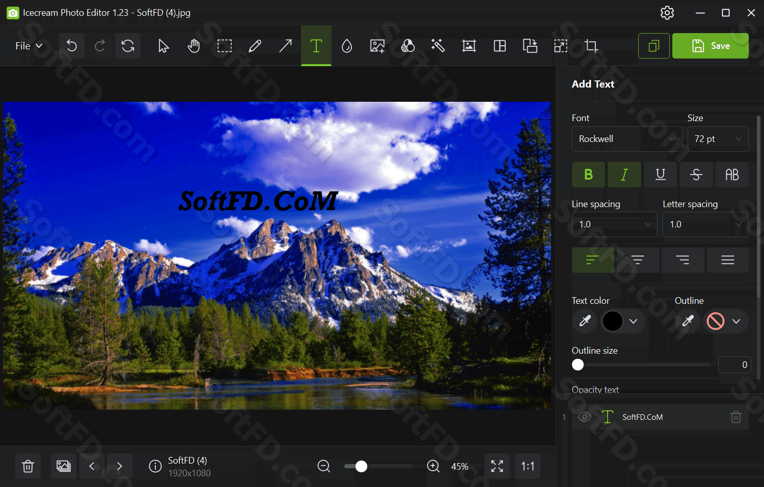Image resolution: width=764 pixels, height=487 pixels.
Task: Click the Add Text panel scrollbar
Action: coord(758,248)
